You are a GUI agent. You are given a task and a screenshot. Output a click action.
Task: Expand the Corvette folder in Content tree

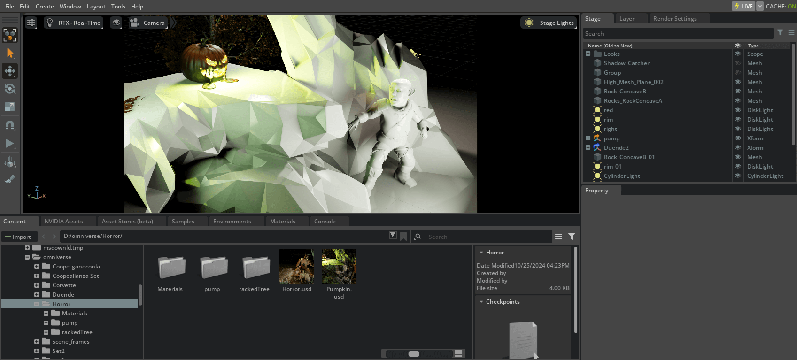[37, 285]
